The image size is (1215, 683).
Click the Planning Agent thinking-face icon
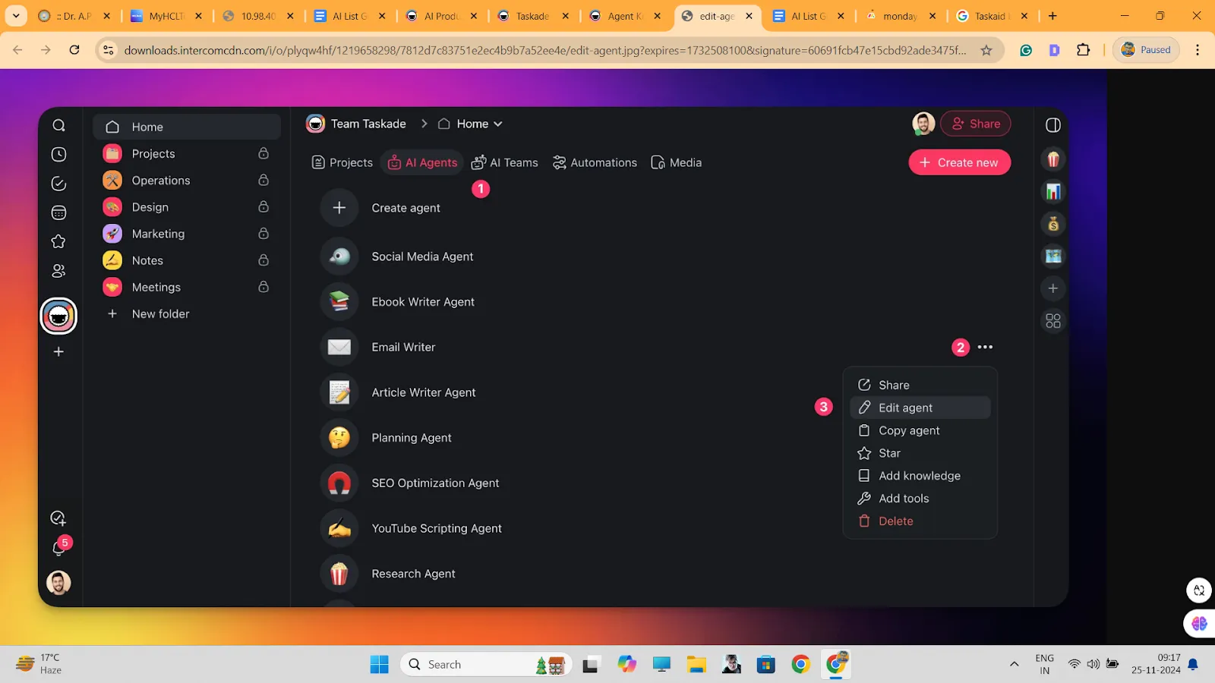(339, 438)
